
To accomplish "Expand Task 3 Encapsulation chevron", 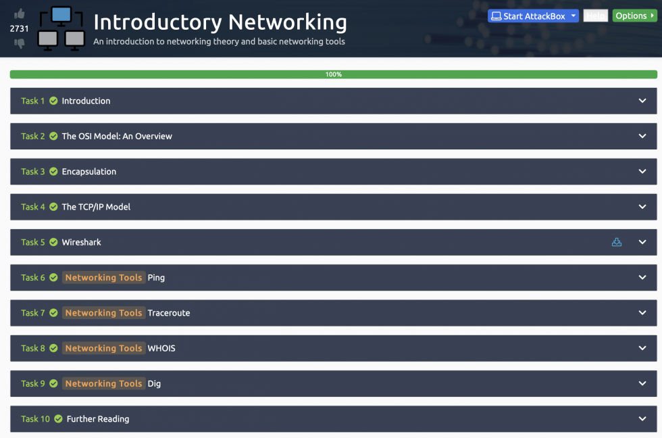I will click(x=642, y=172).
